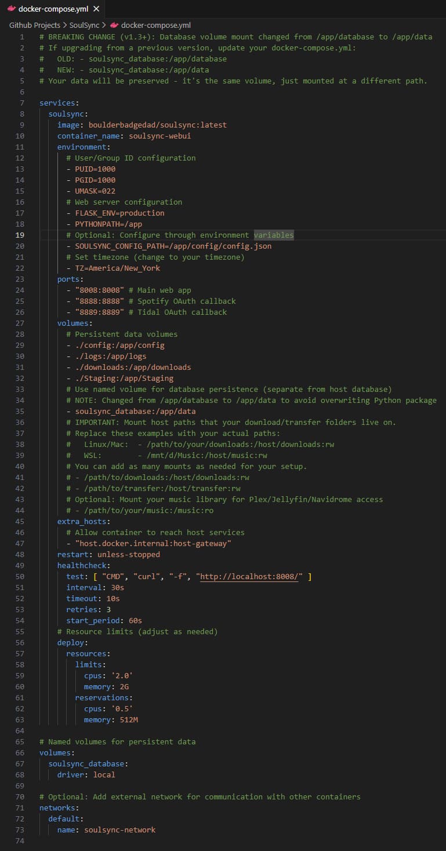Select the docker-compose.yml editor tab
Image resolution: width=446 pixels, height=851 pixels.
pyautogui.click(x=53, y=9)
